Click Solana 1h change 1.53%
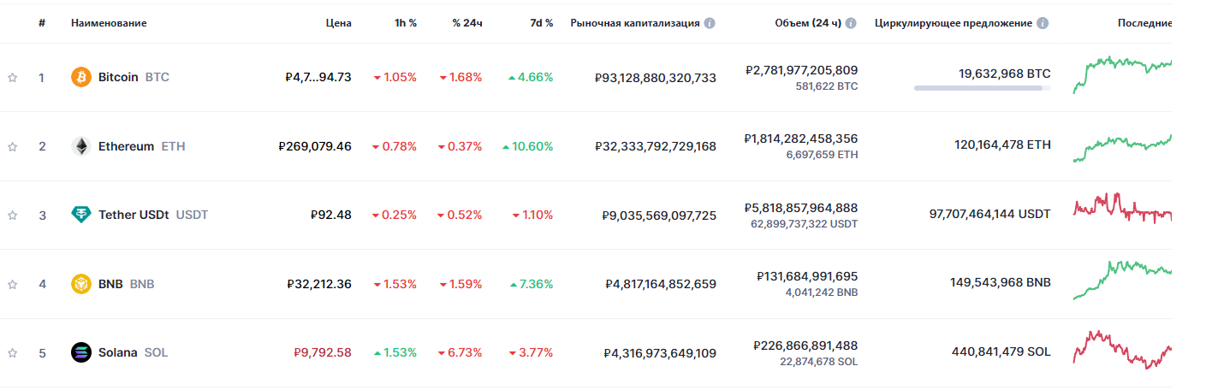The image size is (1212, 390). [395, 352]
